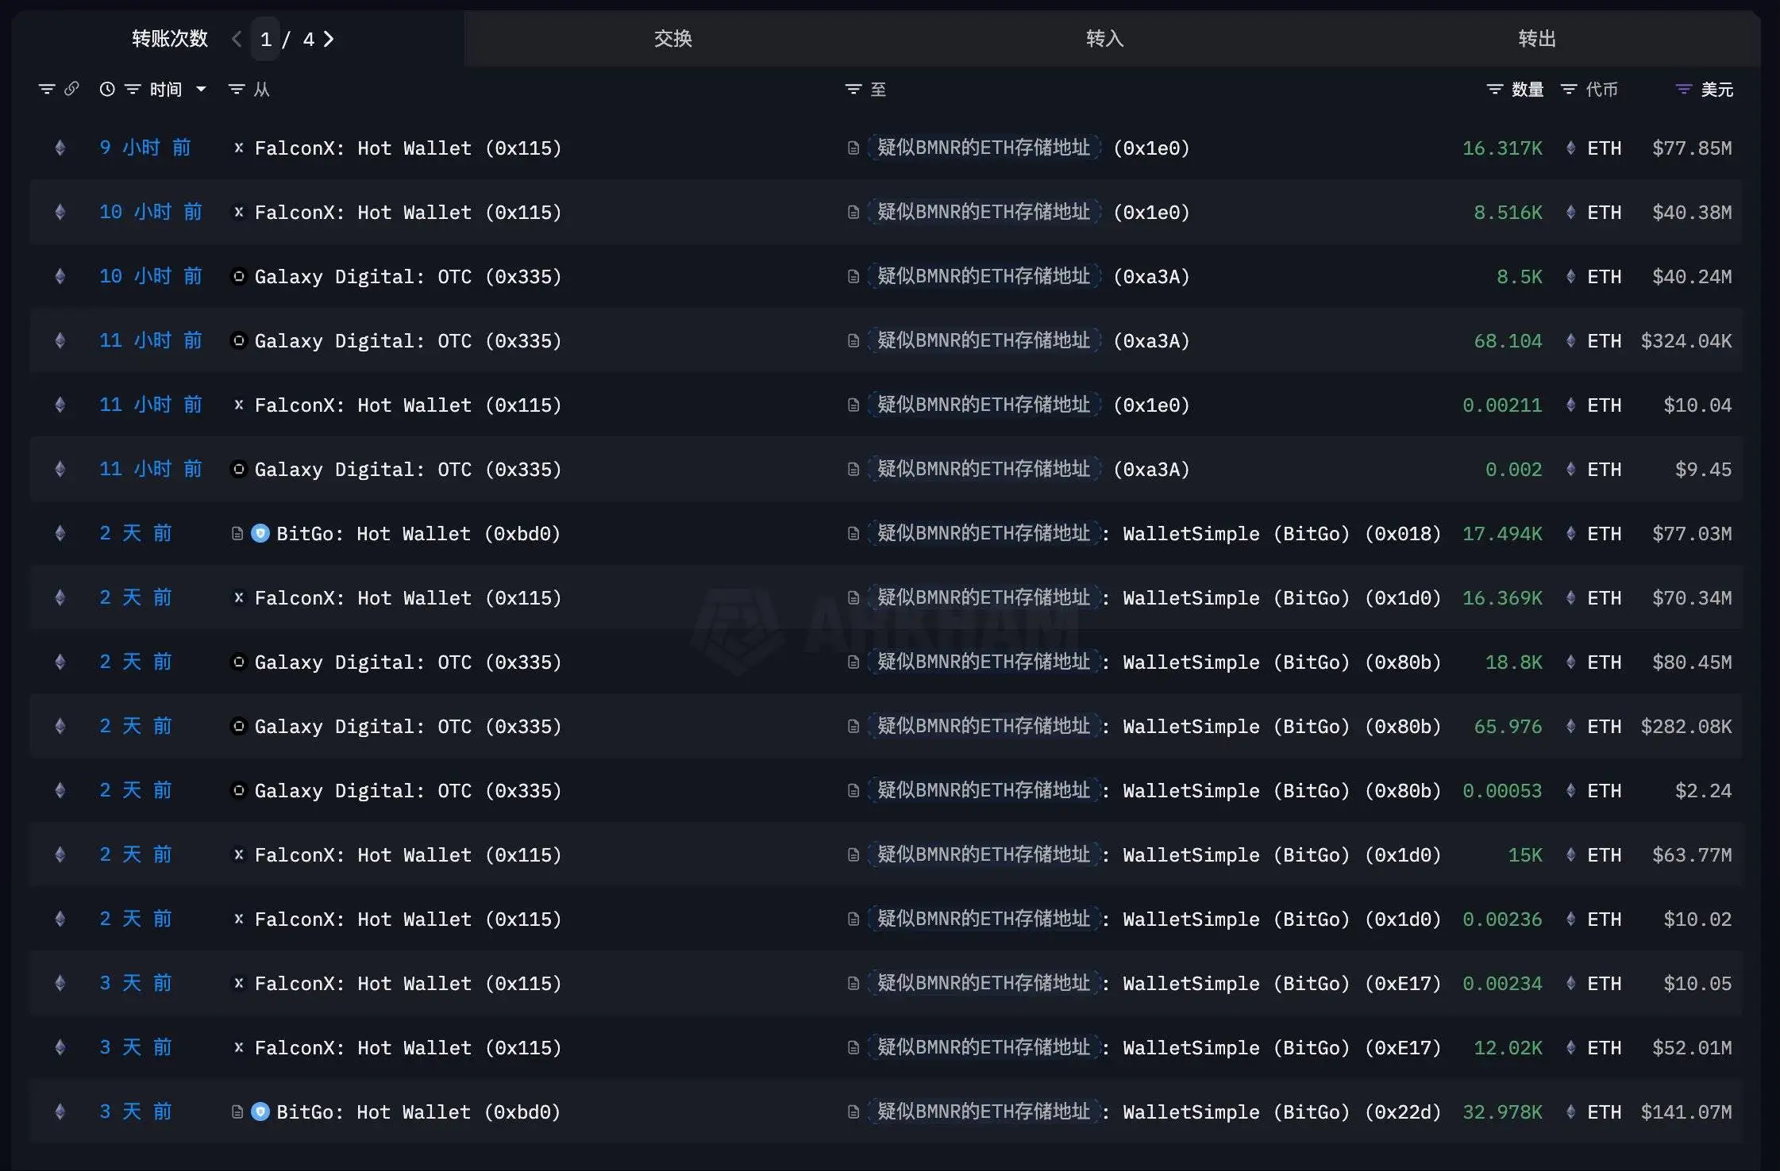This screenshot has width=1780, height=1171.
Task: Toggle the filter on the 至 column header
Action: pos(852,89)
